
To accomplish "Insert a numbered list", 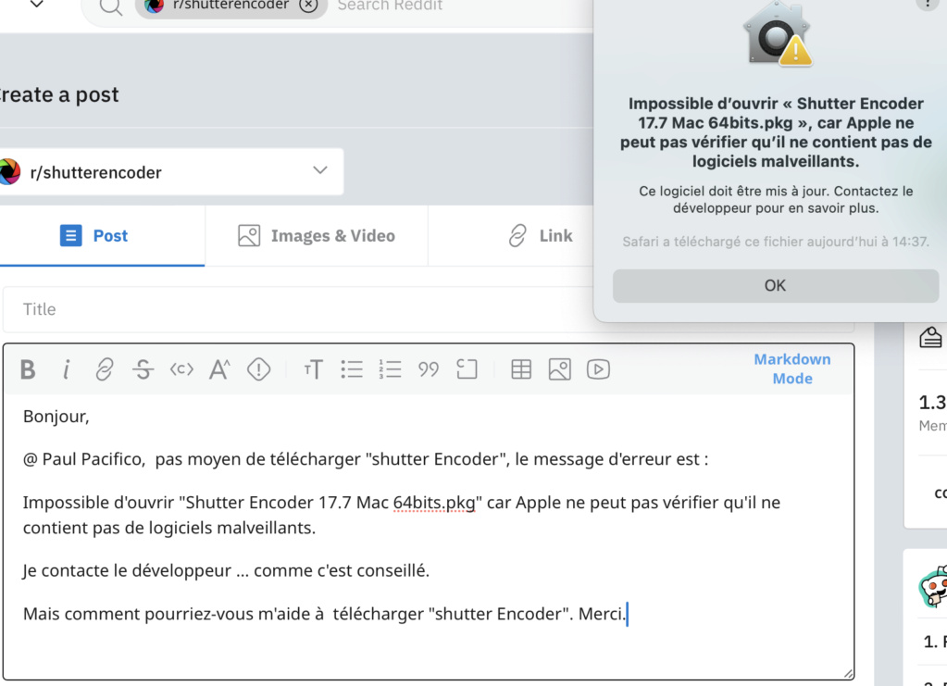I will [390, 369].
